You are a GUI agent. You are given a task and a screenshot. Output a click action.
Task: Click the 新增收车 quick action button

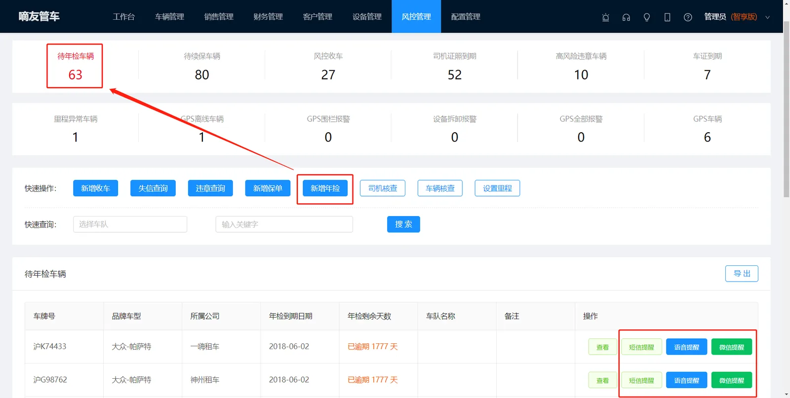[95, 188]
